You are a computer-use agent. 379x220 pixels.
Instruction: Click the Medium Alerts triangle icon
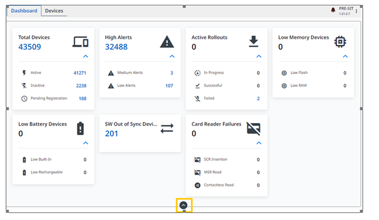pyautogui.click(x=111, y=73)
